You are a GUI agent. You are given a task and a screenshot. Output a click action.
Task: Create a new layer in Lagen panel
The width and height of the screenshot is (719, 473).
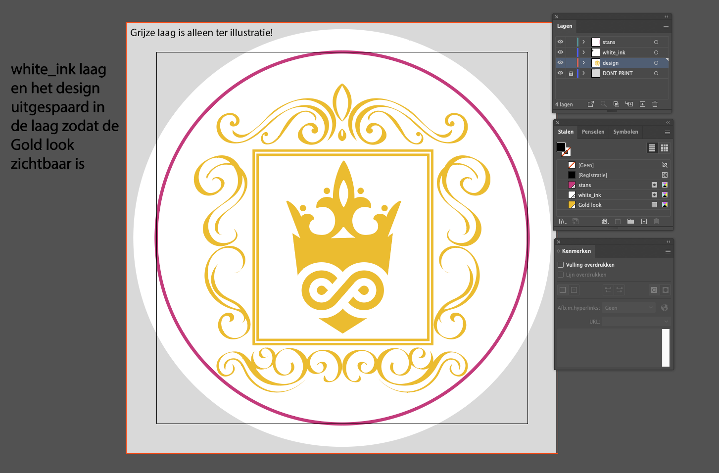pos(642,104)
